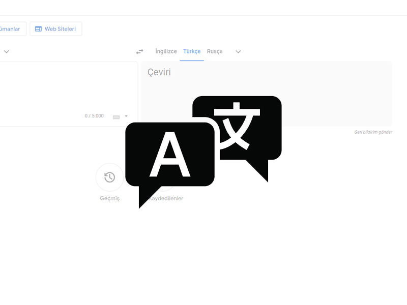Screen dimensions: 407x305
Task: Swap source and target languages
Action: (x=139, y=52)
